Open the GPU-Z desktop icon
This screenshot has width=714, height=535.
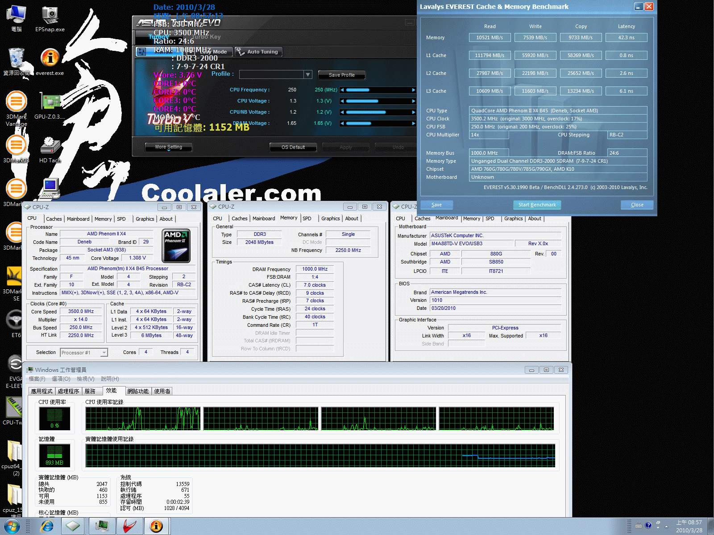tap(50, 106)
